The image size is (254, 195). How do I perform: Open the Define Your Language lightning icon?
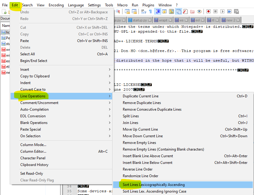pyautogui.click(x=164, y=11)
